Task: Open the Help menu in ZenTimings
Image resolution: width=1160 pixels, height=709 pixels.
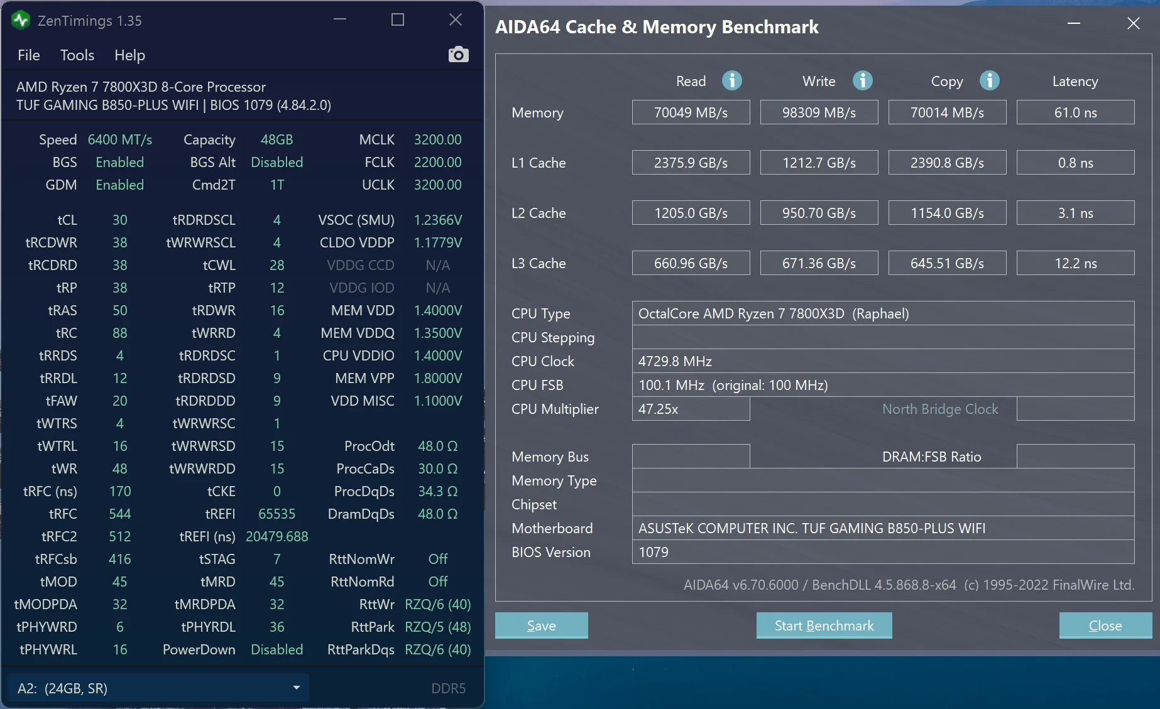Action: [129, 55]
